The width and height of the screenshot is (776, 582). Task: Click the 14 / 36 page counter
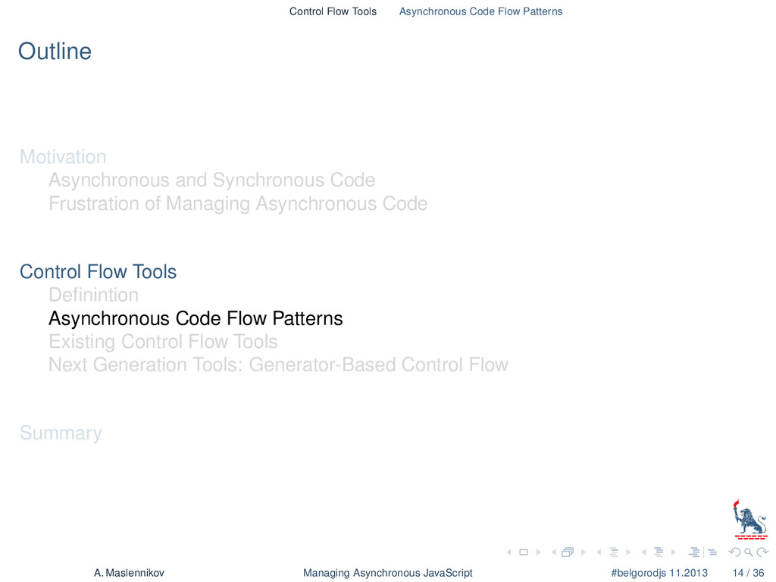[x=748, y=573]
